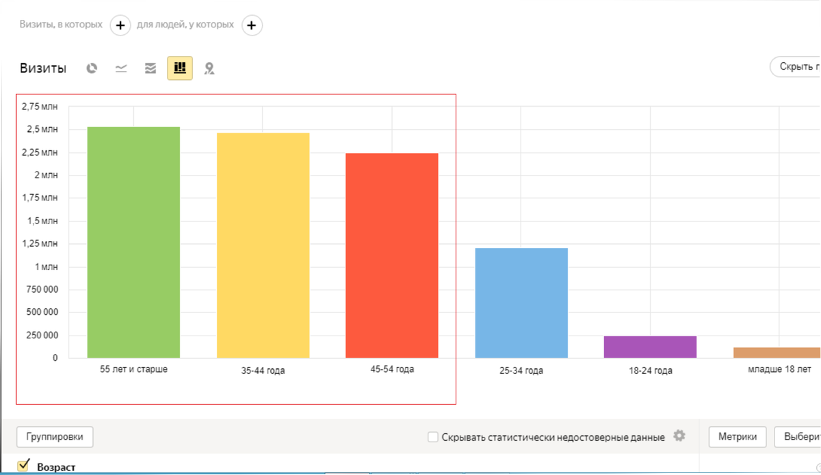This screenshot has height=475, width=821.
Task: Click the Визиты chart title
Action: coord(43,68)
